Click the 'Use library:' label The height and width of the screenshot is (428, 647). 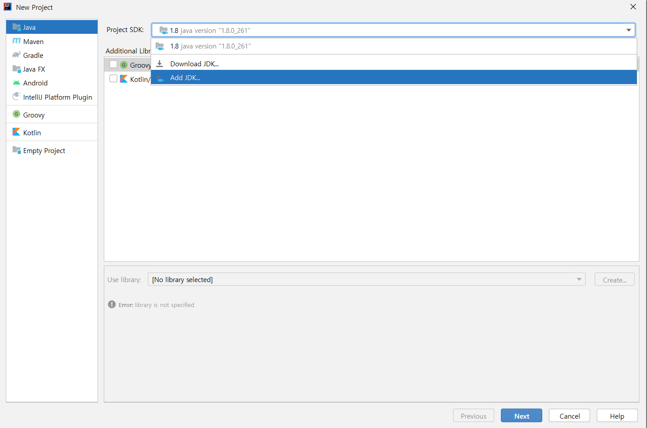(124, 279)
